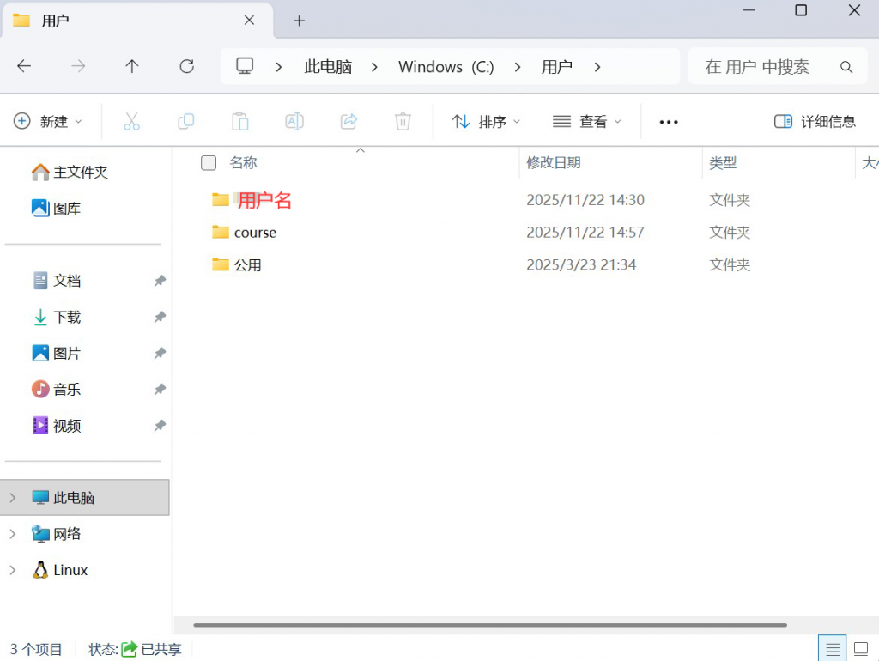Go up one directory level
Viewport: 879px width, 661px height.
click(132, 66)
